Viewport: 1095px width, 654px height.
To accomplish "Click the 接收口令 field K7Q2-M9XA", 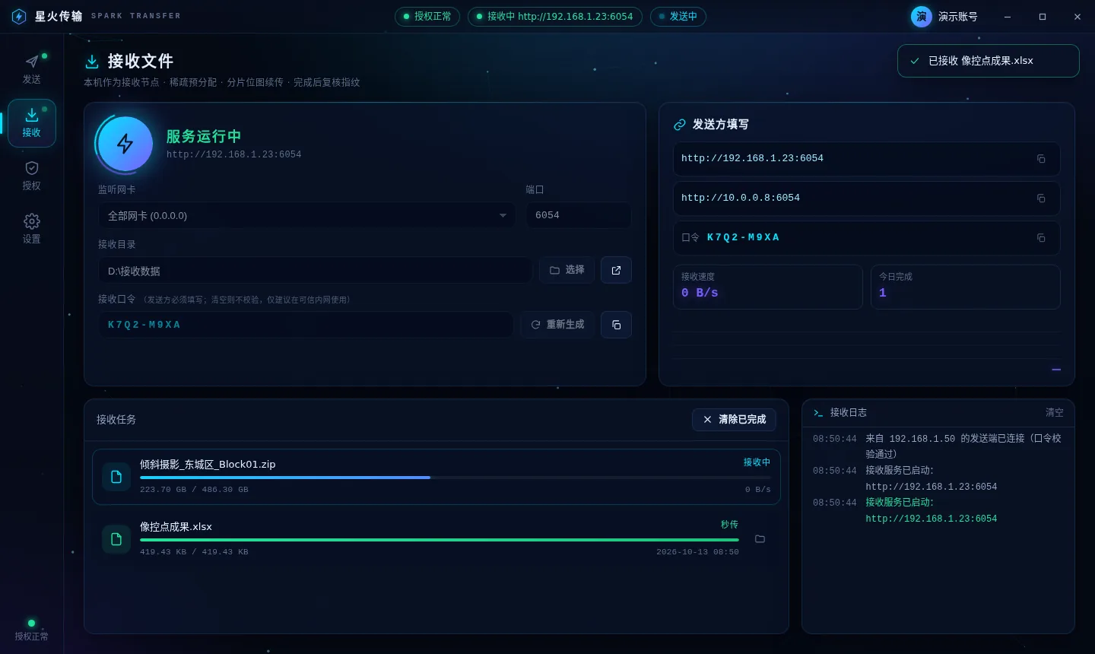I will pos(306,325).
